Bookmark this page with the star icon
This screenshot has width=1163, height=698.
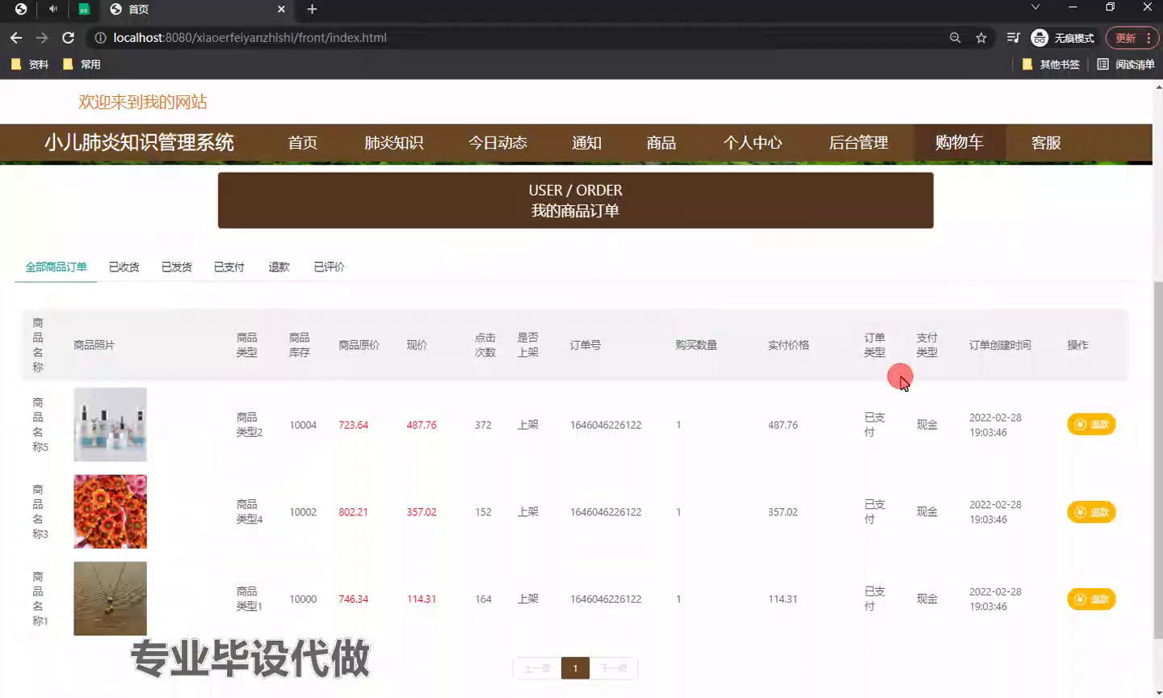981,38
